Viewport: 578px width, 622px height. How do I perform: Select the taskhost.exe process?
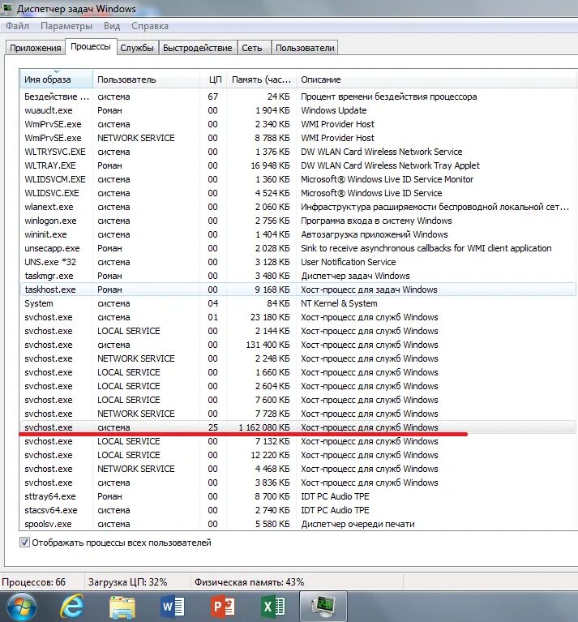(x=298, y=290)
